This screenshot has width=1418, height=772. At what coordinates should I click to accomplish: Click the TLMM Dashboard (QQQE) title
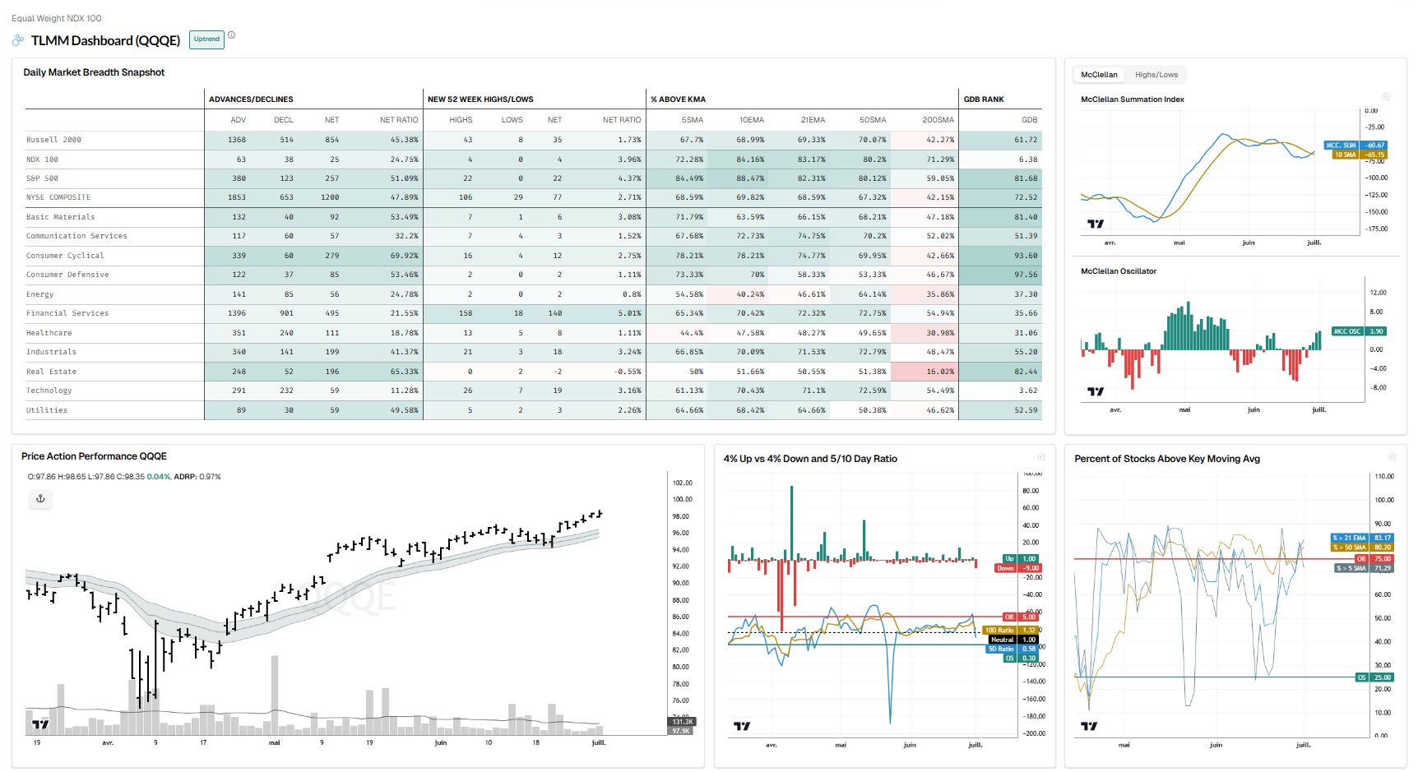[105, 40]
